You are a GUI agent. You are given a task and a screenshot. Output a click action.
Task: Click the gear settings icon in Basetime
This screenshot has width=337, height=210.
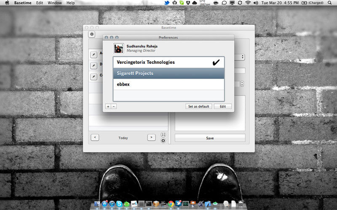click(x=92, y=34)
